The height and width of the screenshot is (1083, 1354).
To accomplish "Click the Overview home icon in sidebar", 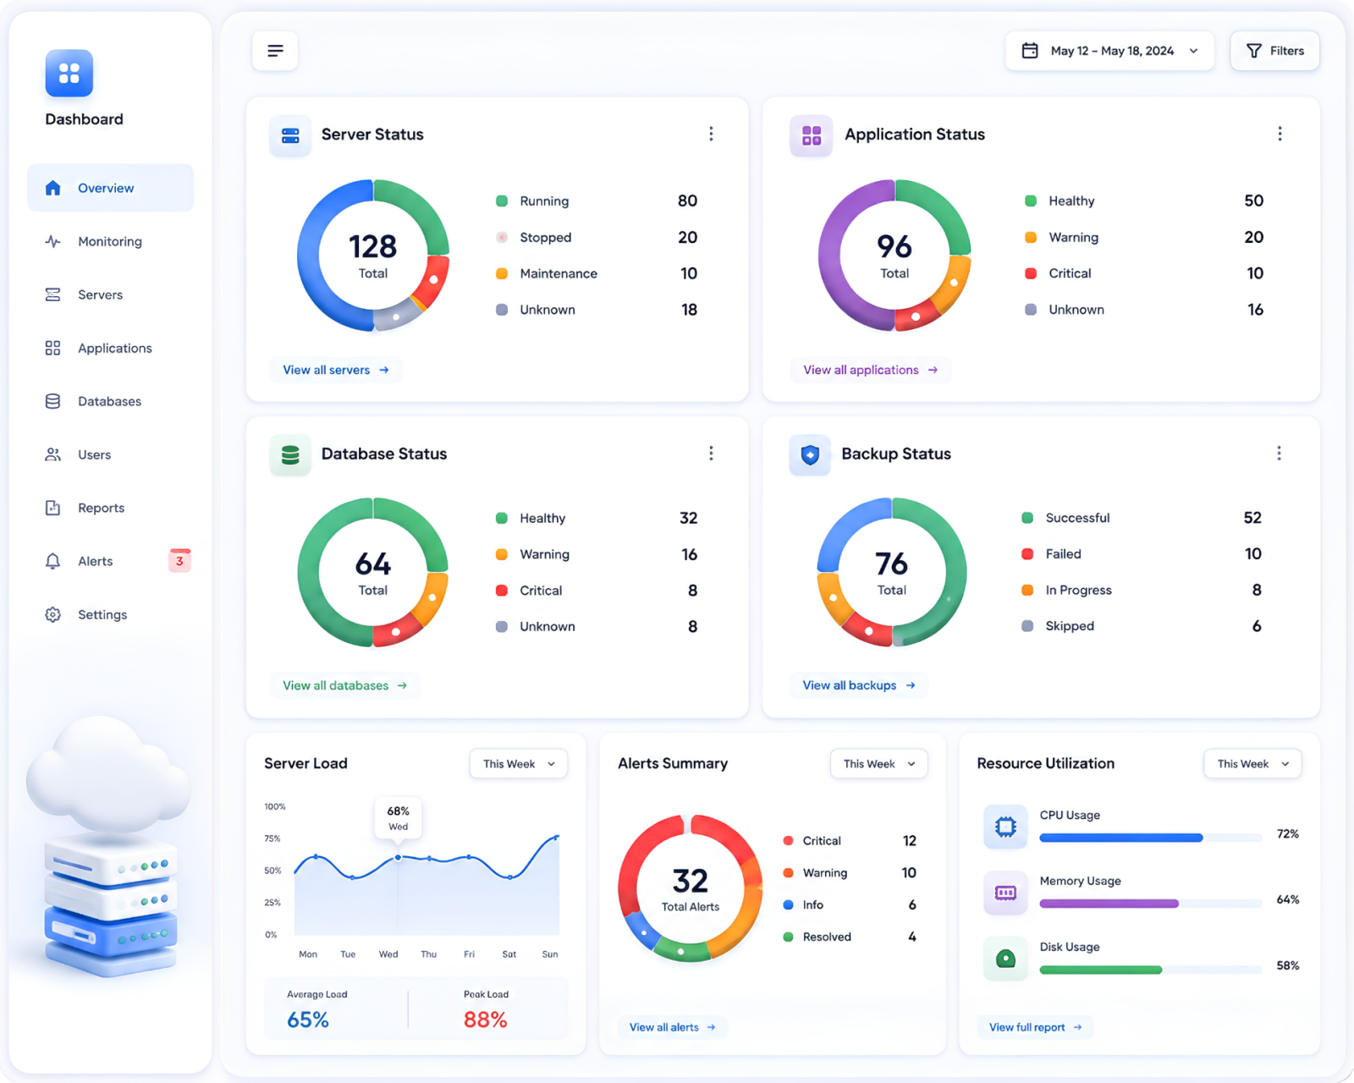I will tap(52, 188).
